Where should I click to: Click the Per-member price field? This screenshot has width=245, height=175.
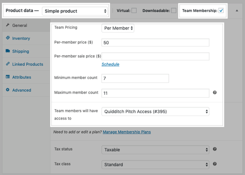click(155, 42)
